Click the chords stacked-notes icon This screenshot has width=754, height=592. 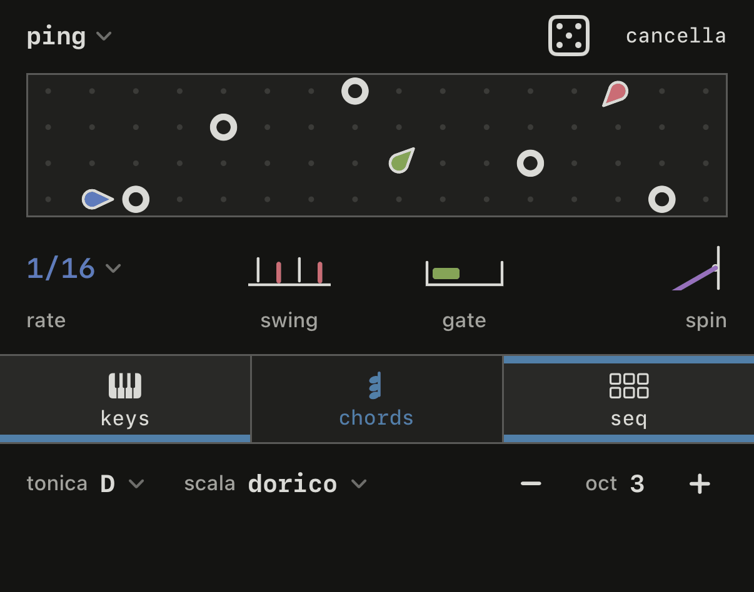point(376,386)
